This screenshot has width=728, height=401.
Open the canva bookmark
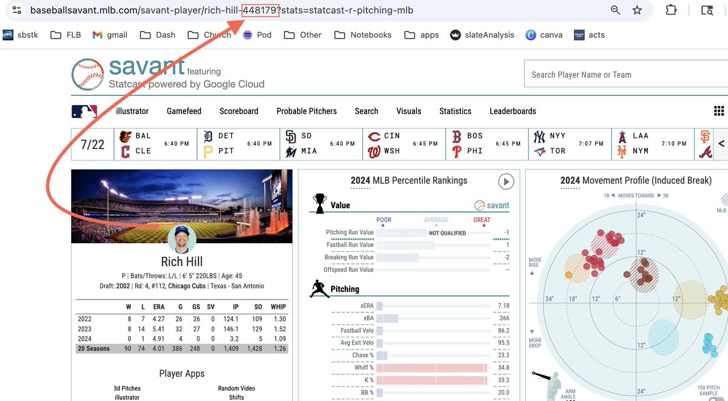(x=544, y=35)
